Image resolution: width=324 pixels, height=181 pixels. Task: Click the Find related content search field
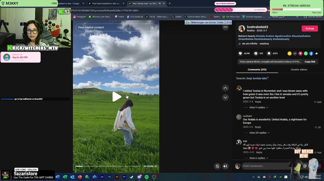pos(112,27)
